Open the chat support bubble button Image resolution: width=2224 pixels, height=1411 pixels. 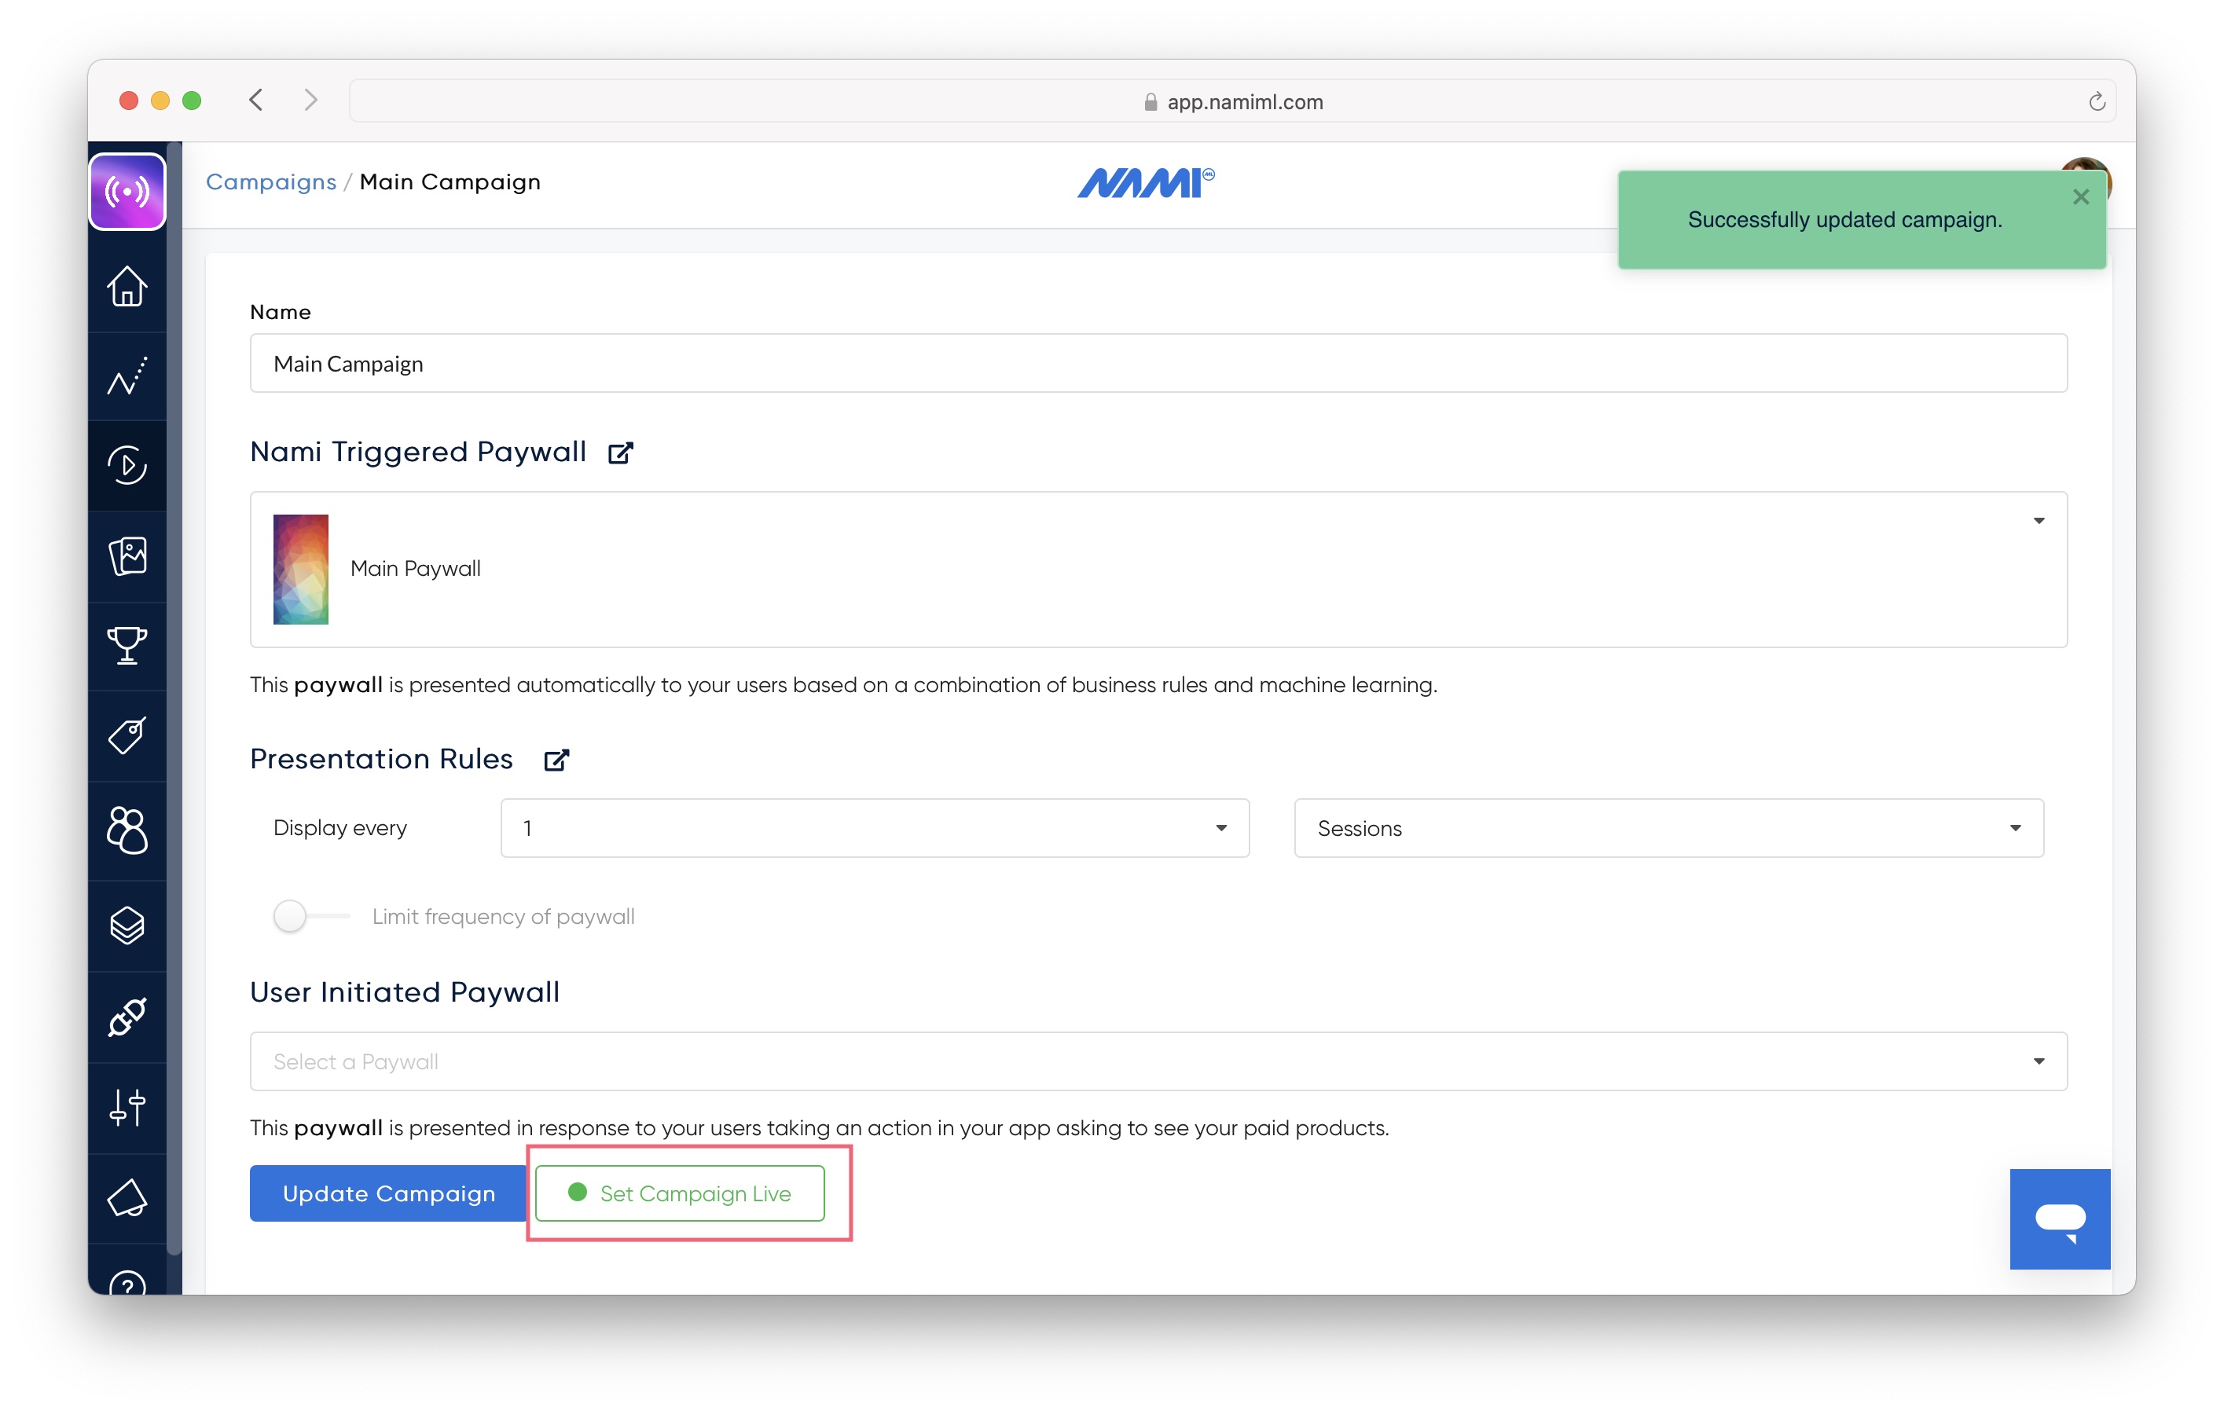[x=2059, y=1218]
